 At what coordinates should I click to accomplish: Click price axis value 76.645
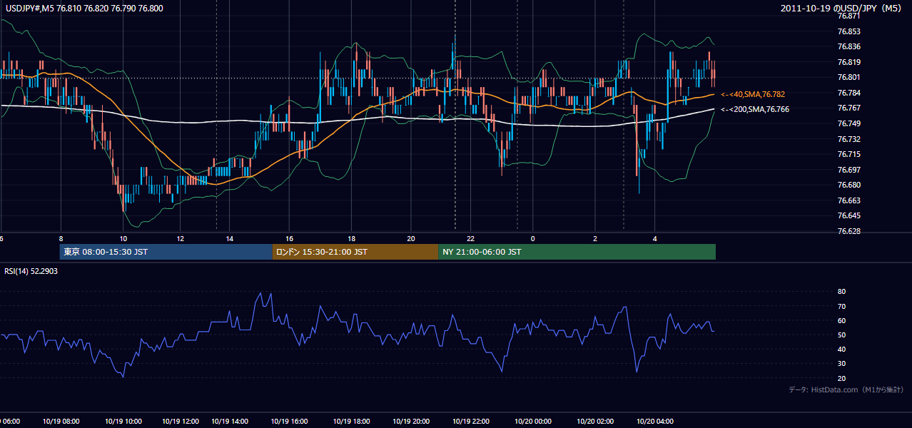[849, 215]
